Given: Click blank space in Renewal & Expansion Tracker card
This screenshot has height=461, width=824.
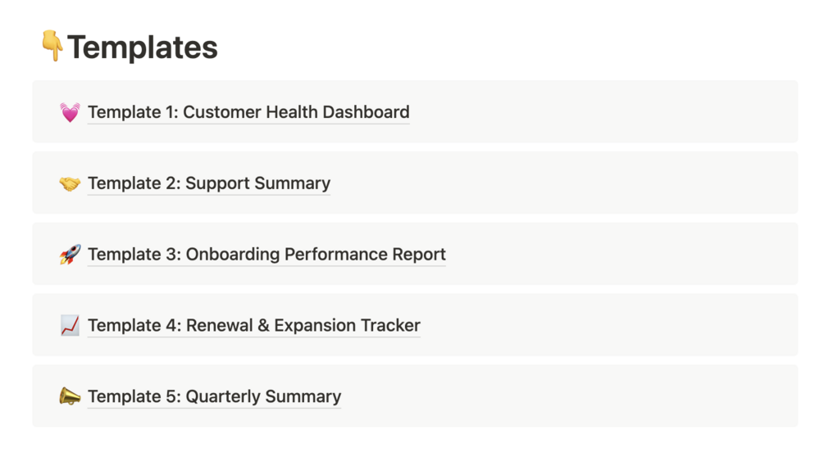Looking at the screenshot, I should coord(609,324).
